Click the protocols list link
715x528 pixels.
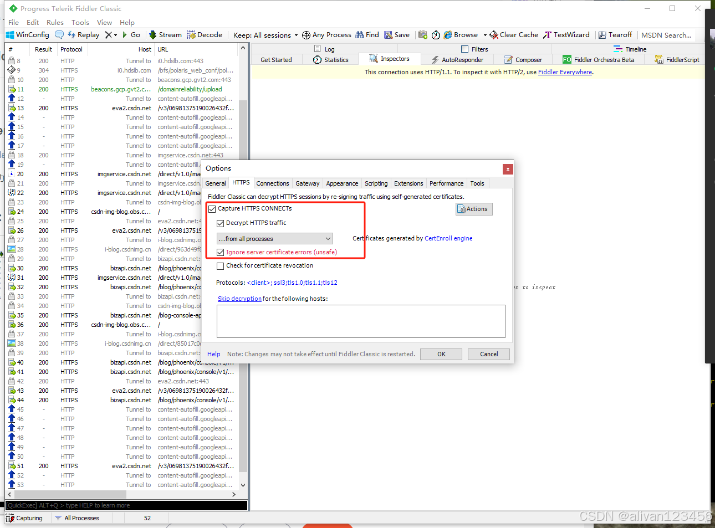click(x=292, y=283)
